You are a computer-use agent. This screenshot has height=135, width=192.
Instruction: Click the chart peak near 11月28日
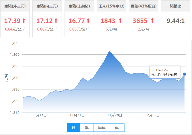pyautogui.click(x=109, y=51)
